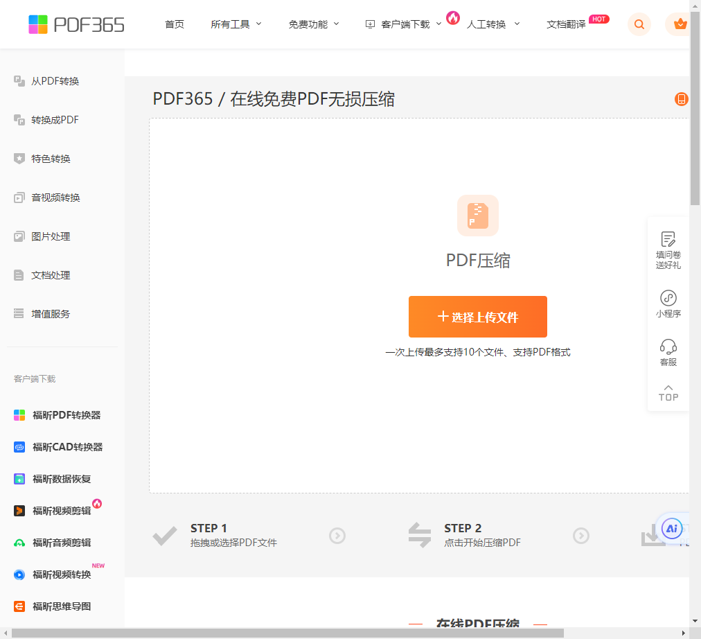Open the 福昕PDF转换器 download link

[x=66, y=415]
